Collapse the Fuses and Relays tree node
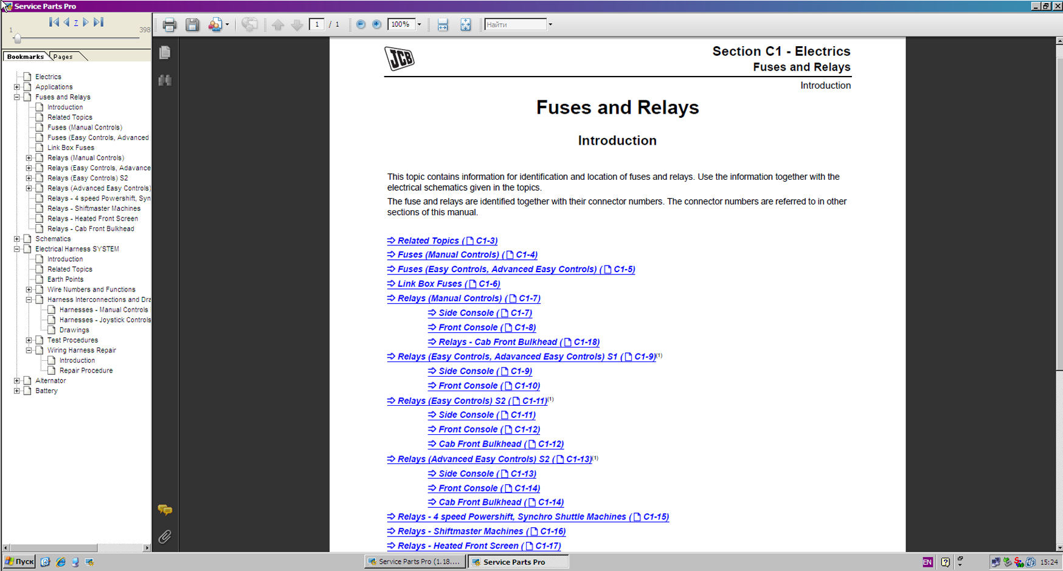 pos(17,97)
